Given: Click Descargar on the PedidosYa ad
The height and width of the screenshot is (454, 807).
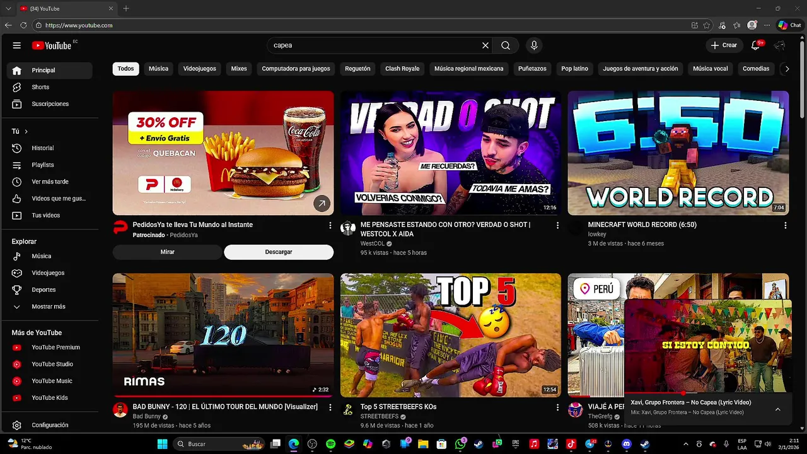Looking at the screenshot, I should click(x=279, y=252).
